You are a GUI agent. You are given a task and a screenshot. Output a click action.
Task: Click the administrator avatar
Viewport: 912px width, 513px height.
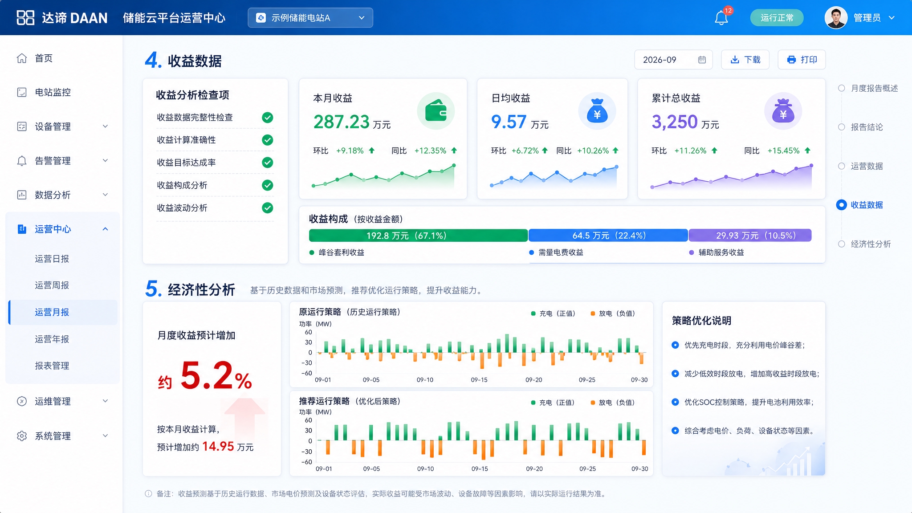click(x=836, y=18)
